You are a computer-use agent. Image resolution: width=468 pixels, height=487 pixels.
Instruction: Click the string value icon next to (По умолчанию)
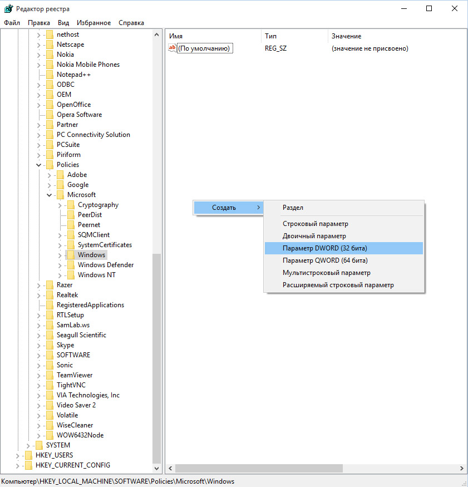(x=172, y=48)
